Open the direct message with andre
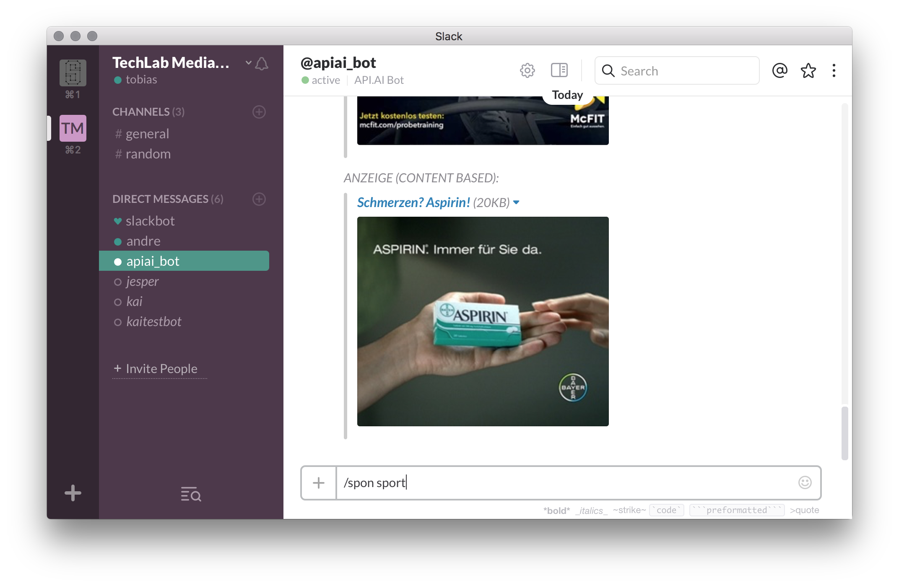The height and width of the screenshot is (586, 899). pos(143,241)
